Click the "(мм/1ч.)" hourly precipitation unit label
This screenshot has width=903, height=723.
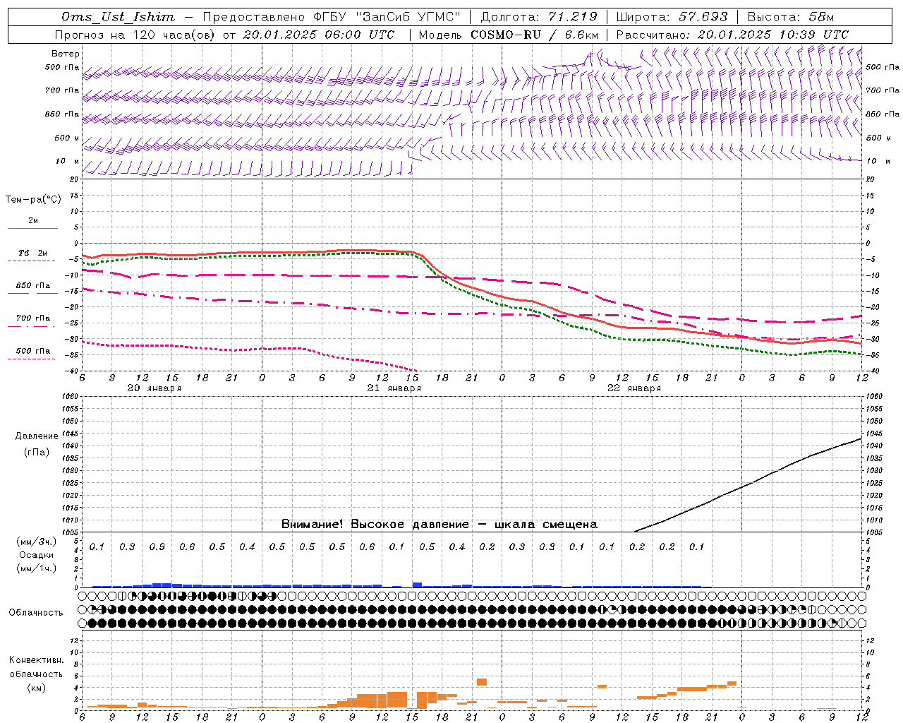click(37, 568)
